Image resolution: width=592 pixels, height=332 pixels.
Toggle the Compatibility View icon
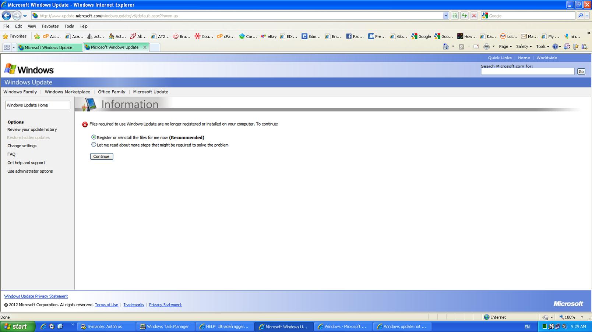[x=455, y=16]
